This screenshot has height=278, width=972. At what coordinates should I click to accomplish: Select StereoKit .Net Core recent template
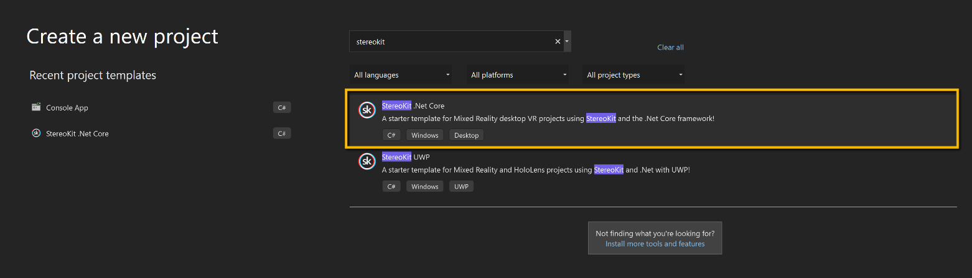point(162,133)
